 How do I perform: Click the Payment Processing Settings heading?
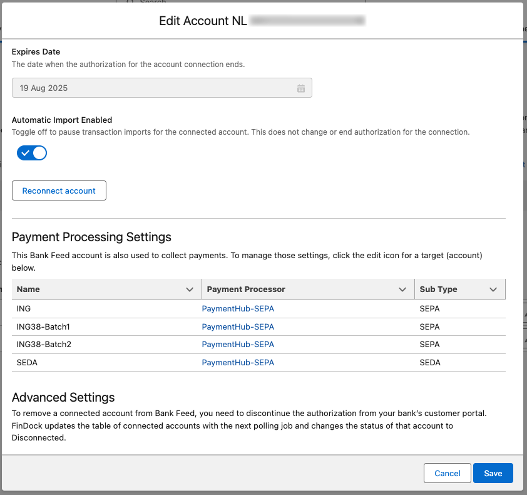tap(91, 237)
